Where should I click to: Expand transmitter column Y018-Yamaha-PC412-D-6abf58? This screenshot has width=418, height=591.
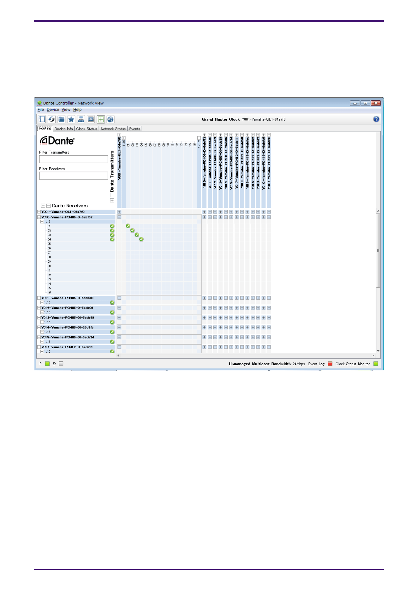pyautogui.click(x=242, y=135)
